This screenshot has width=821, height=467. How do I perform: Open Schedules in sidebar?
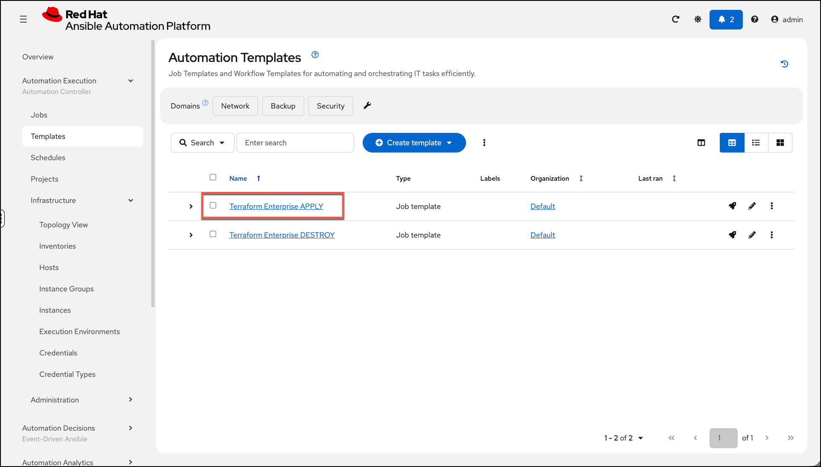pyautogui.click(x=48, y=158)
